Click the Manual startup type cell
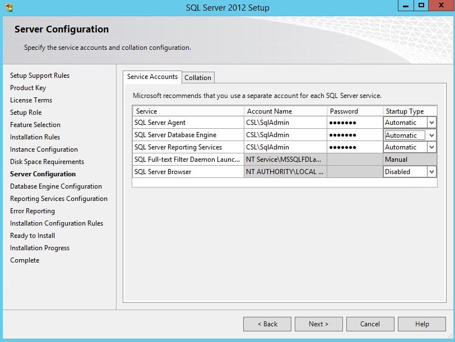 click(410, 160)
